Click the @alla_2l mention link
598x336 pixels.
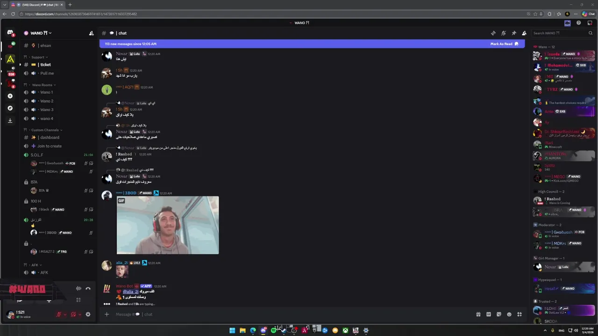(x=130, y=292)
